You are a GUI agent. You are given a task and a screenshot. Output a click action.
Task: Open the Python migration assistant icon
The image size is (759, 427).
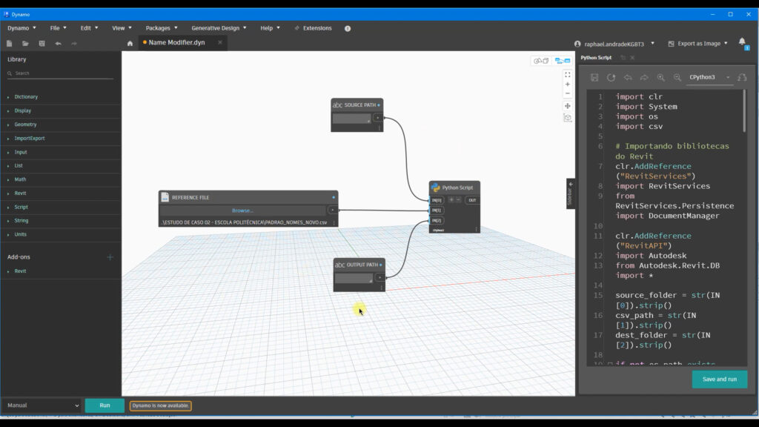coord(742,77)
